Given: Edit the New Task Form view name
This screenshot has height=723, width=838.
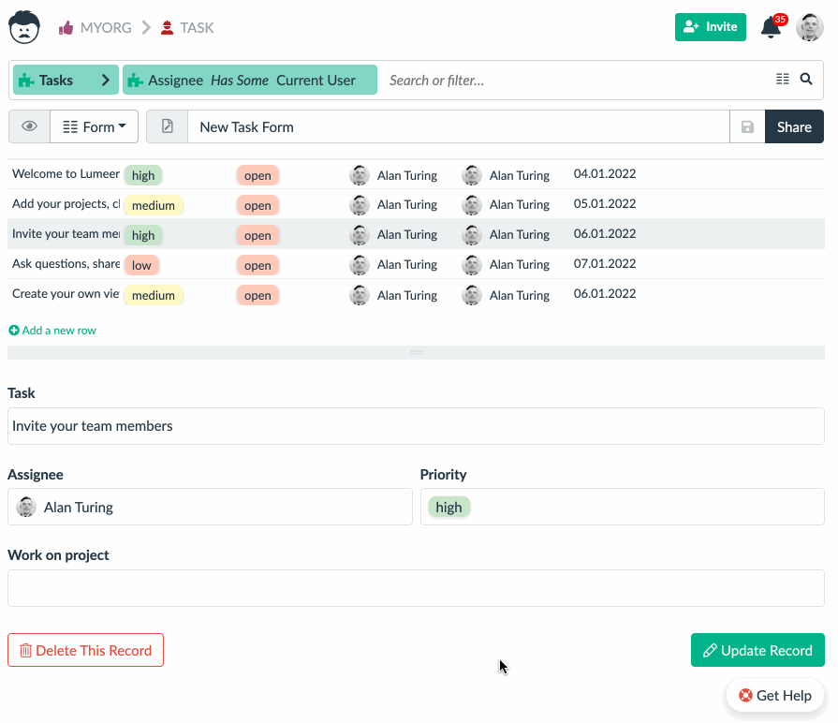Looking at the screenshot, I should pos(459,126).
